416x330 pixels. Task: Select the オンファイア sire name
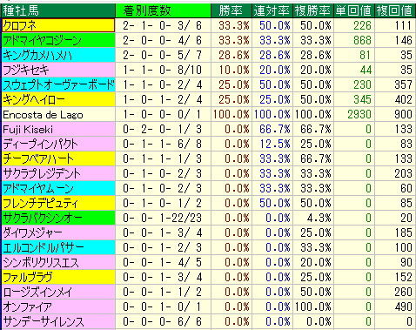click(28, 306)
